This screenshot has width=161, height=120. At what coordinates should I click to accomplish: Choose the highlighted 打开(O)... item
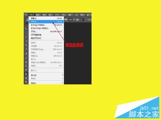click(x=46, y=22)
